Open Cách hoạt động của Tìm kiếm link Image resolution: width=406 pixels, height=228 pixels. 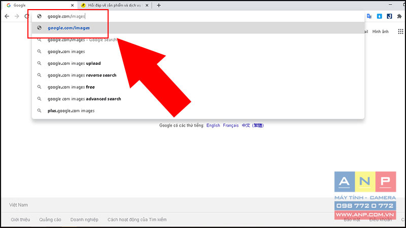click(137, 219)
